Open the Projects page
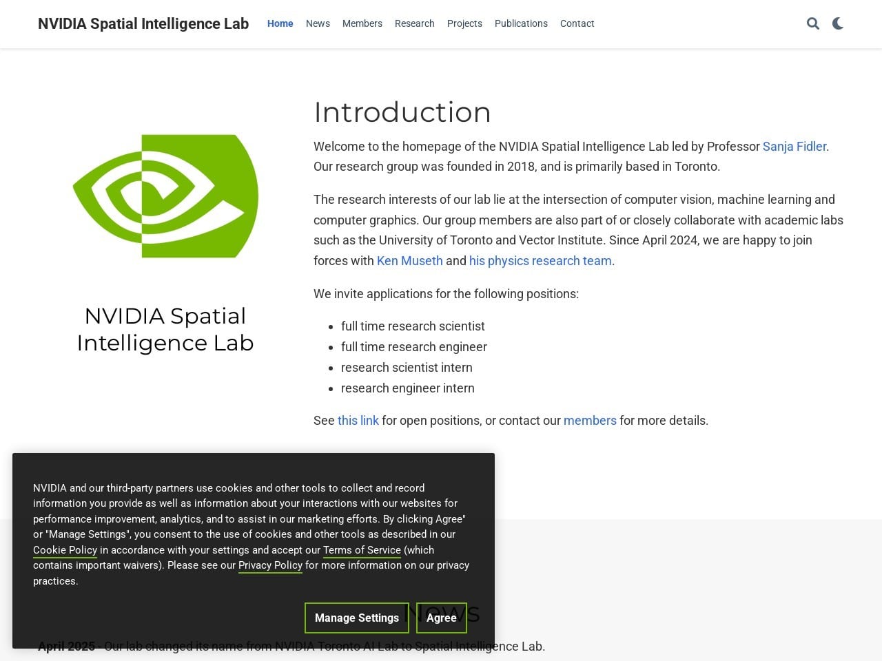Viewport: 882px width, 661px height. [464, 23]
